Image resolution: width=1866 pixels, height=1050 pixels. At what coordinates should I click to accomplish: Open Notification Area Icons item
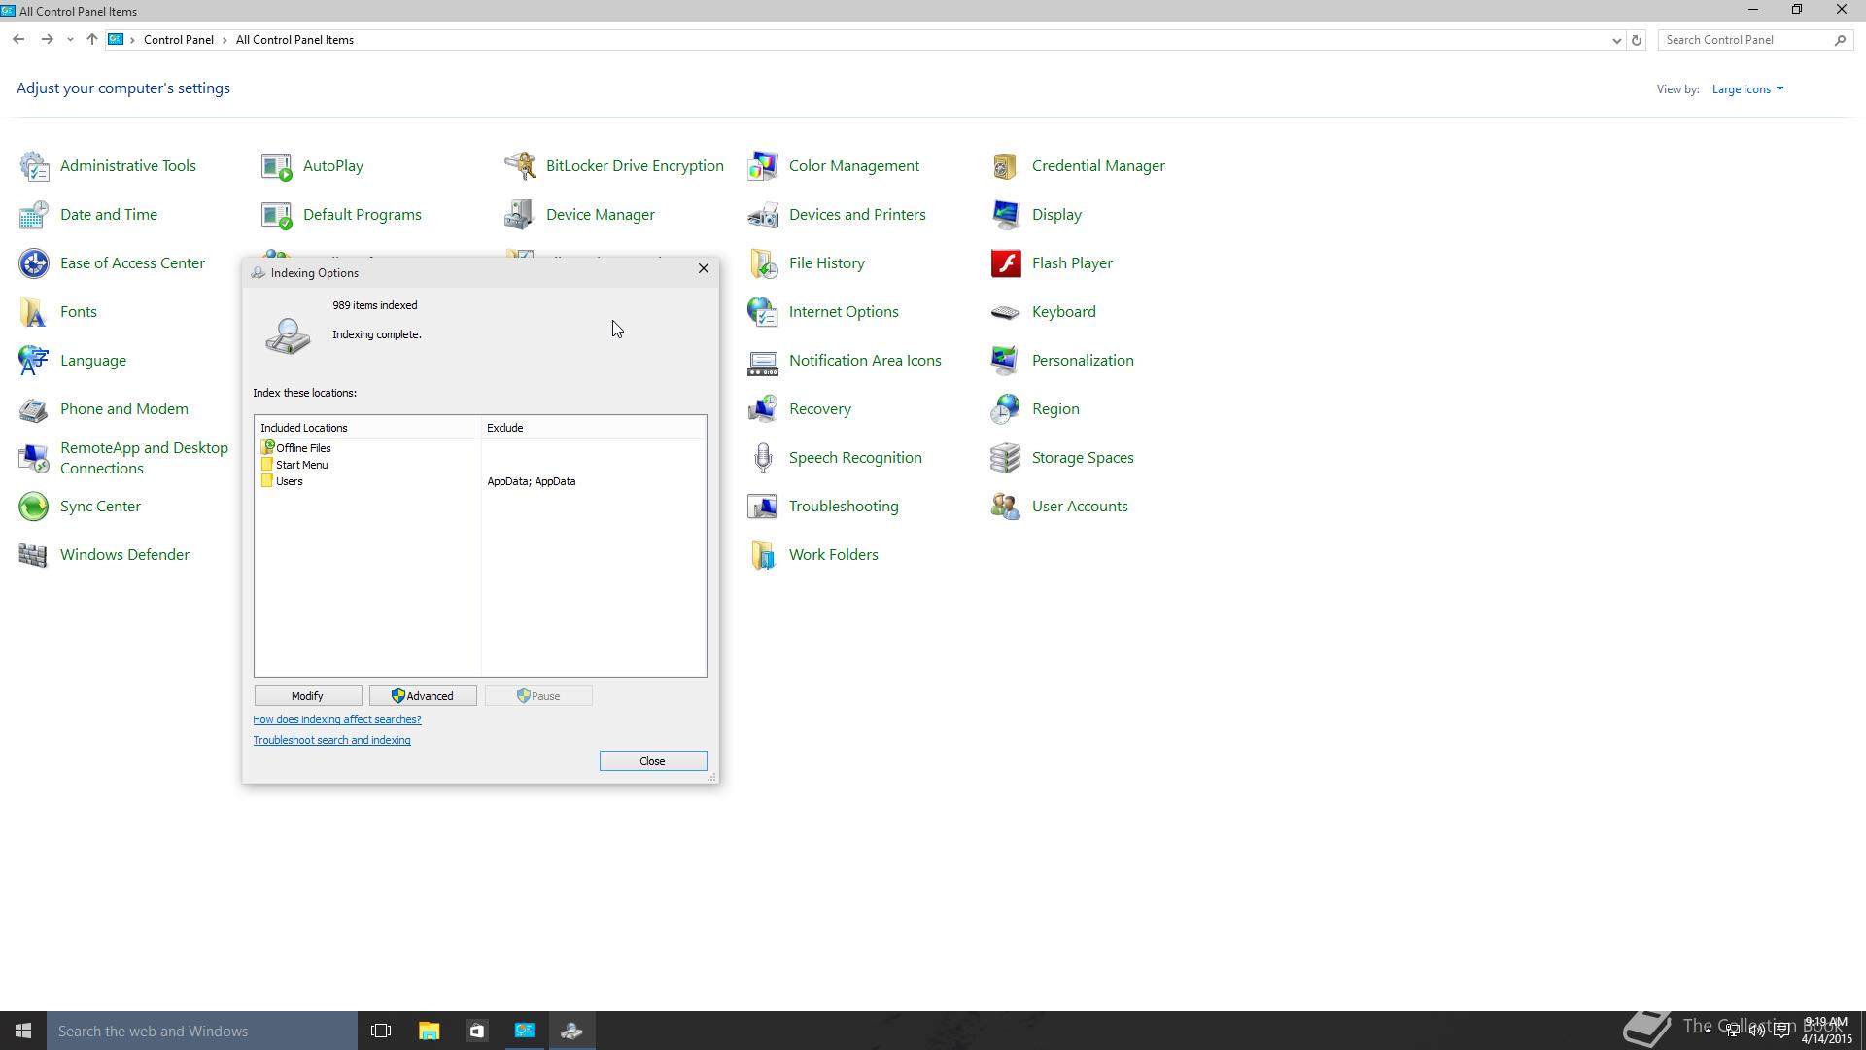click(865, 361)
